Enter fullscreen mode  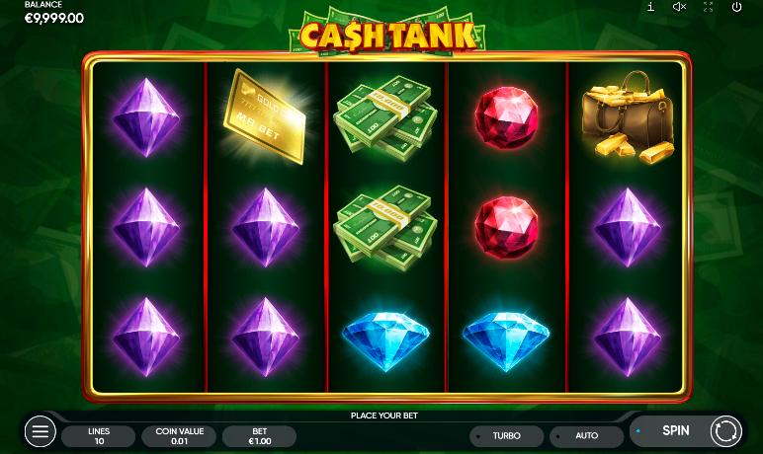(x=708, y=7)
